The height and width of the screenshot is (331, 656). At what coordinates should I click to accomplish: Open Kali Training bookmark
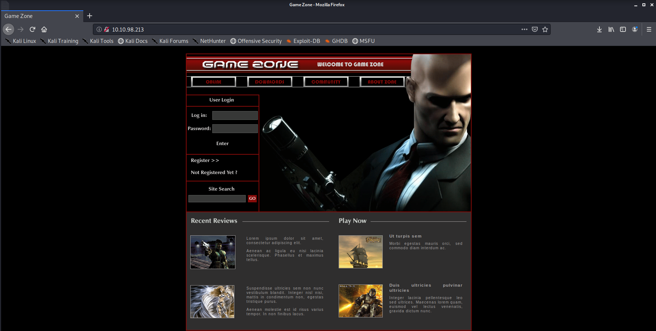tap(59, 41)
